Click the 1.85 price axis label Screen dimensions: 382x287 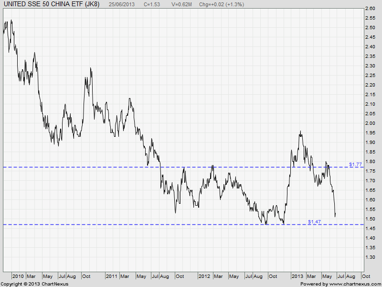click(370, 152)
